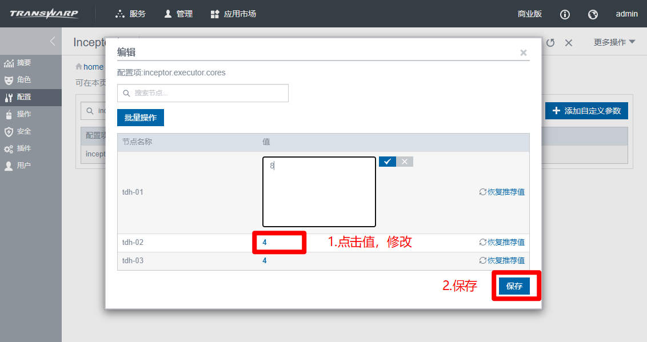Close the 编辑 dialog with X

(523, 53)
